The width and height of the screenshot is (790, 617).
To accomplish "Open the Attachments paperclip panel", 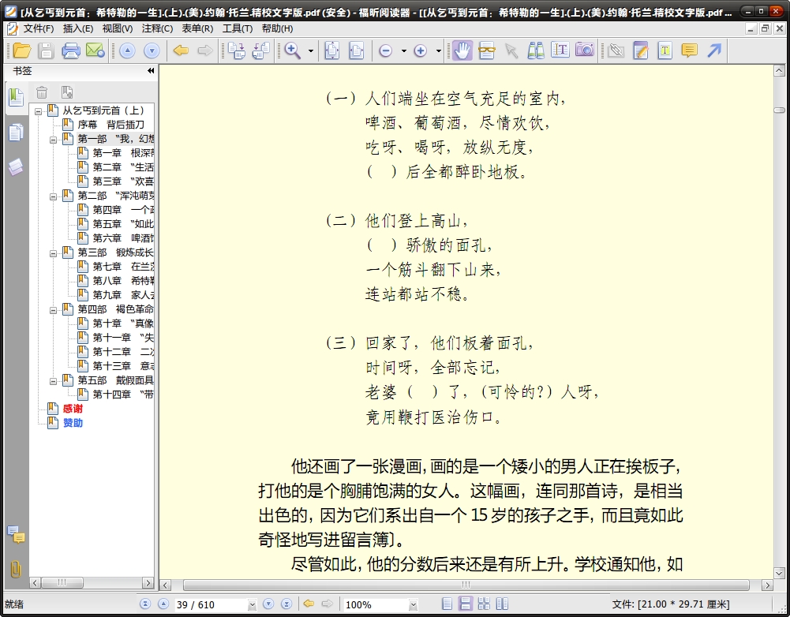I will pyautogui.click(x=16, y=569).
